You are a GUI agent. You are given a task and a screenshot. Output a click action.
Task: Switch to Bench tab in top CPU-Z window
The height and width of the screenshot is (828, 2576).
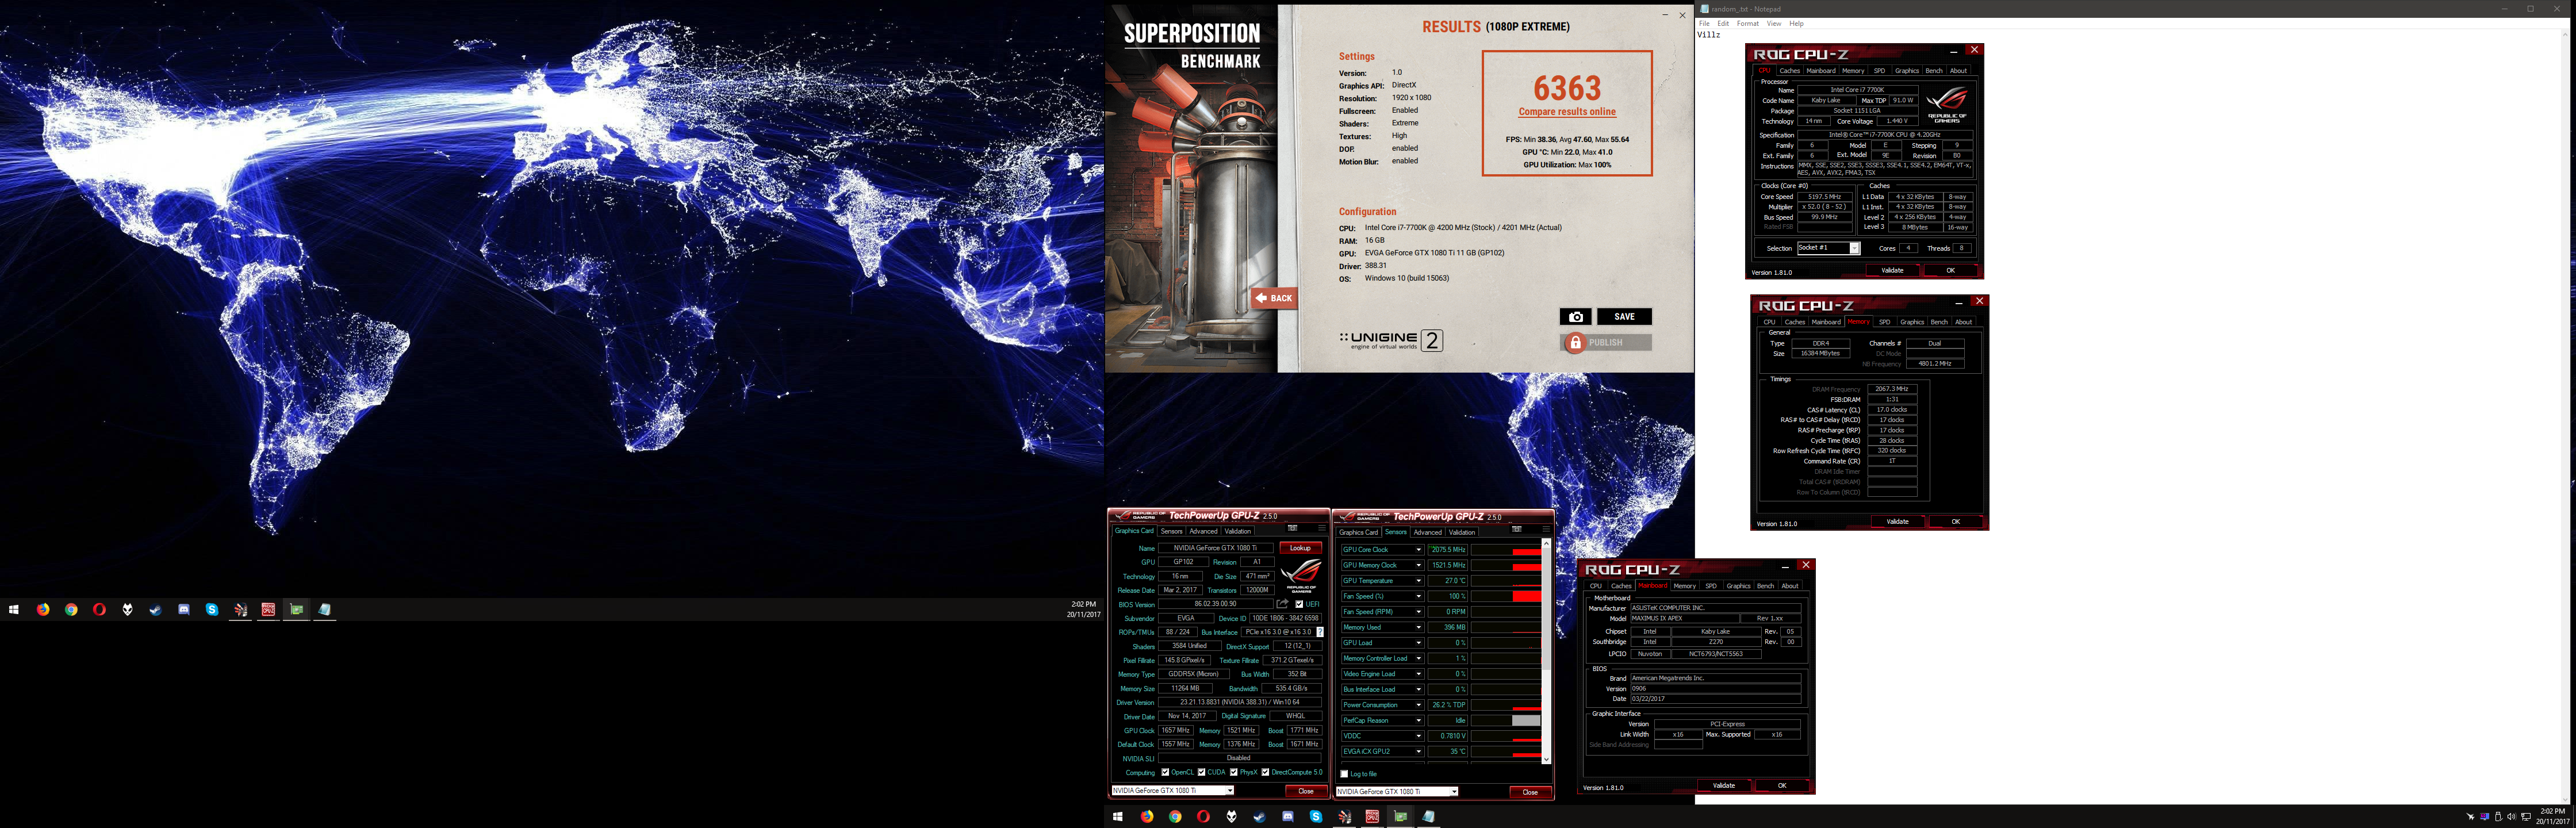1934,71
